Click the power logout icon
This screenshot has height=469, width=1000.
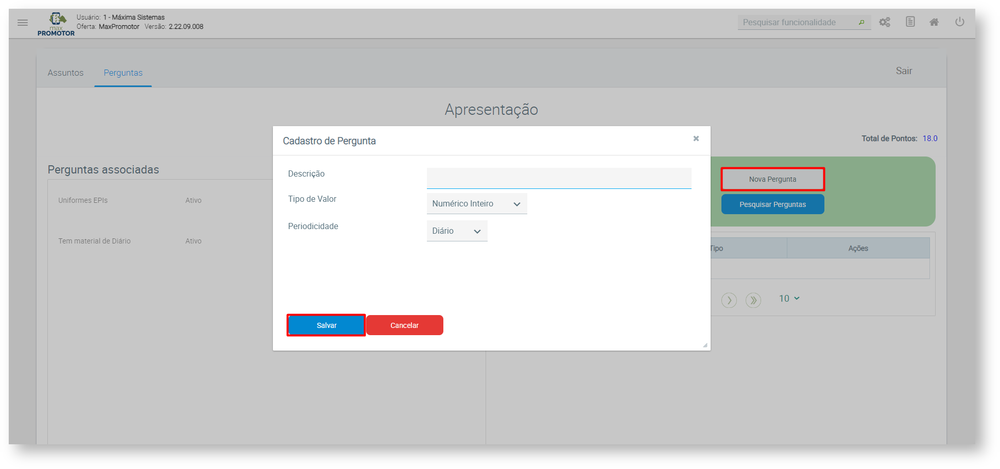pos(960,22)
